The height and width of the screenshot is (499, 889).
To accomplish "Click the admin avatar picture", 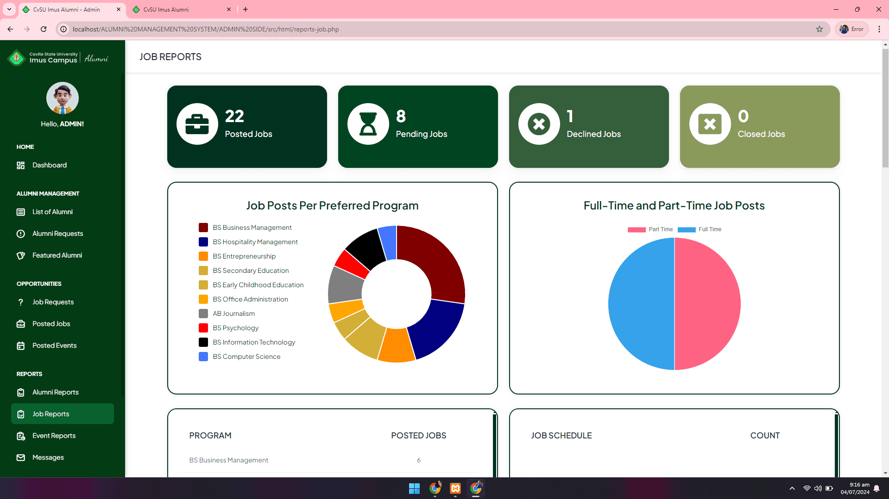I will [x=63, y=98].
